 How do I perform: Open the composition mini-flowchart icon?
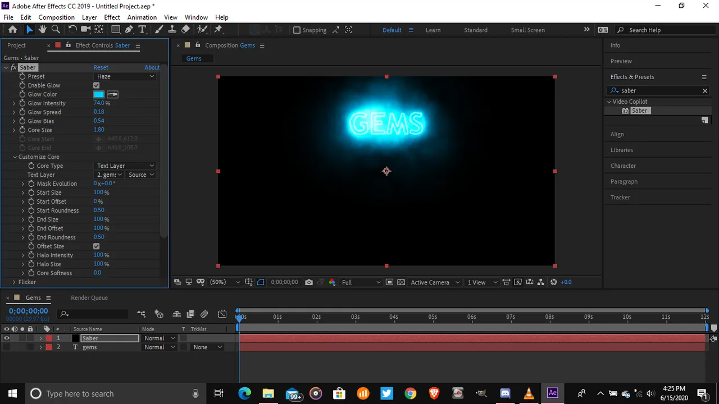pyautogui.click(x=141, y=314)
